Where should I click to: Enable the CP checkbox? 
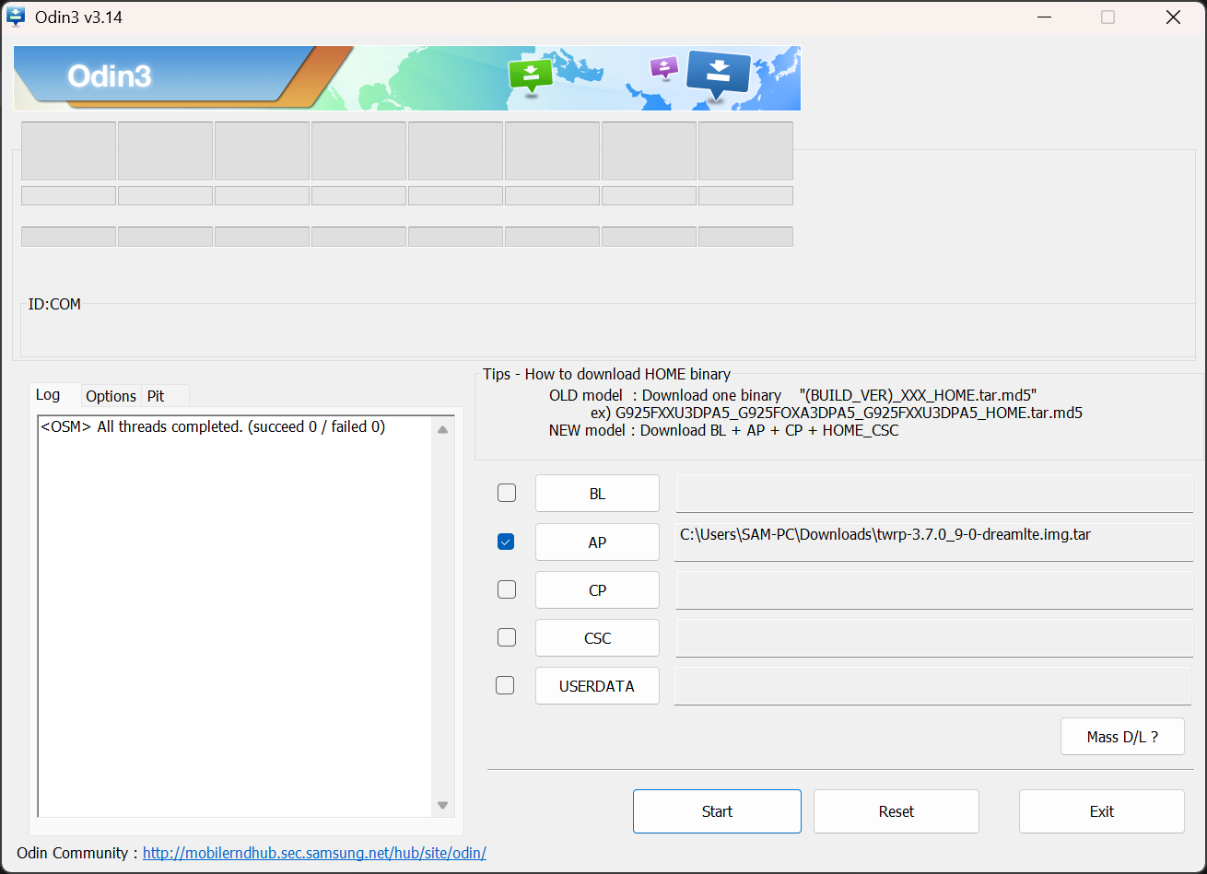click(x=507, y=589)
